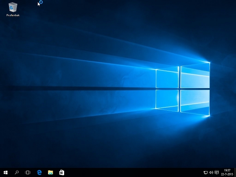Click the 19:57 clock time
Screen dimensions: 236x177
pyautogui.click(x=227, y=170)
